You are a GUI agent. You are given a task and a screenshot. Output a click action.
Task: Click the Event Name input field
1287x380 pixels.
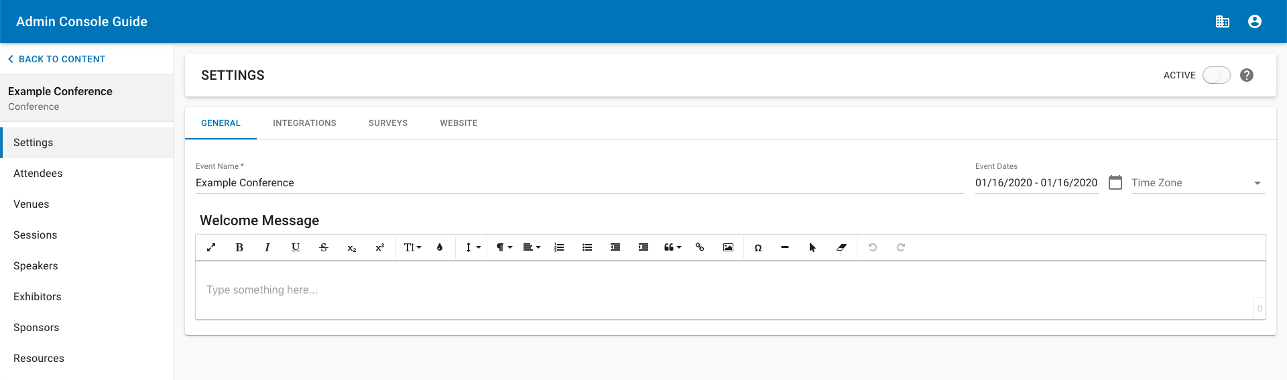pyautogui.click(x=580, y=183)
